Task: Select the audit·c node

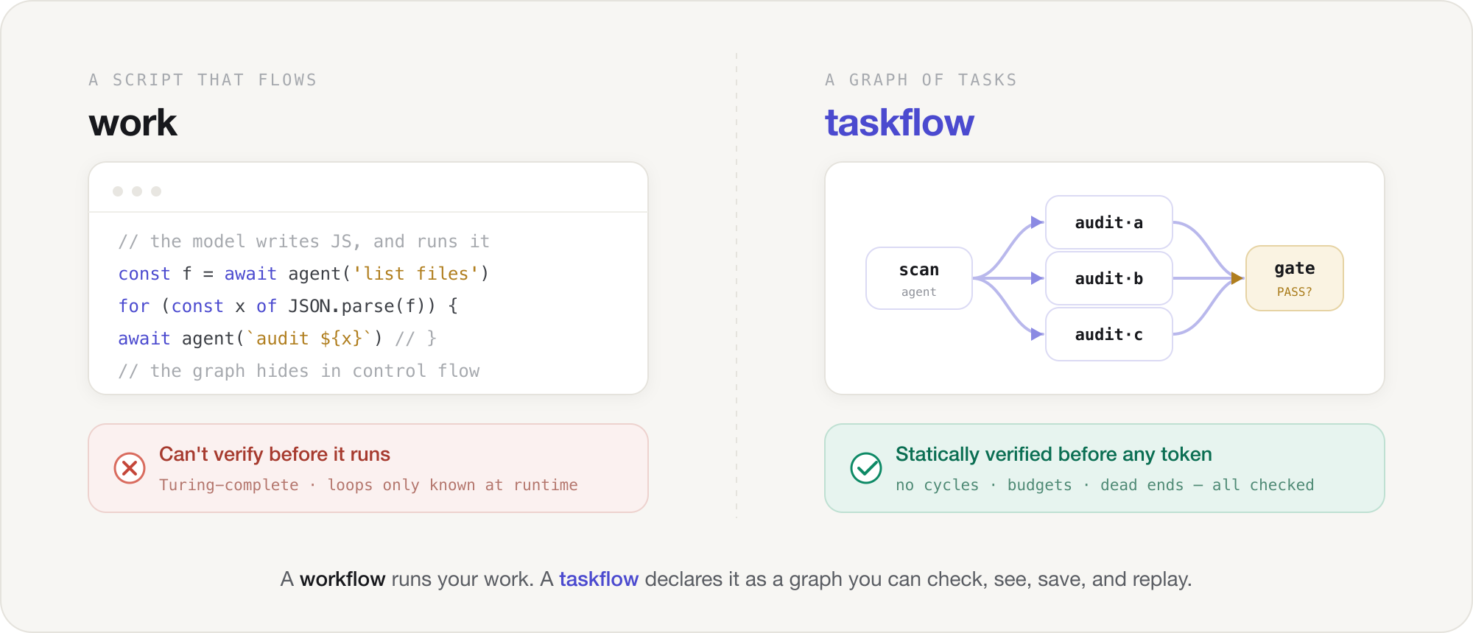Action: [1109, 334]
